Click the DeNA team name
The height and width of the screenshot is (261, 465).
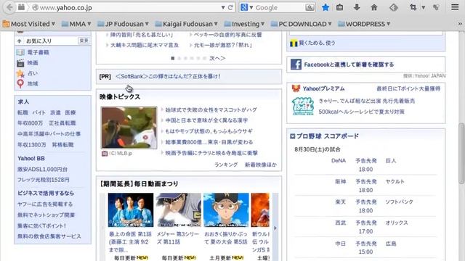339,161
